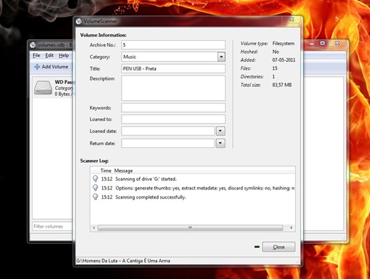Click the Close button in VolumeScanner
Image resolution: width=370 pixels, height=279 pixels.
tap(278, 247)
